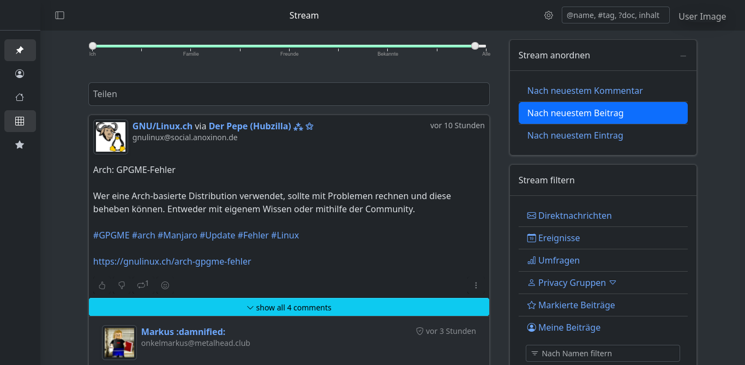This screenshot has width=745, height=365.
Task: Open the grid apps icon in sidebar
Action: point(20,121)
